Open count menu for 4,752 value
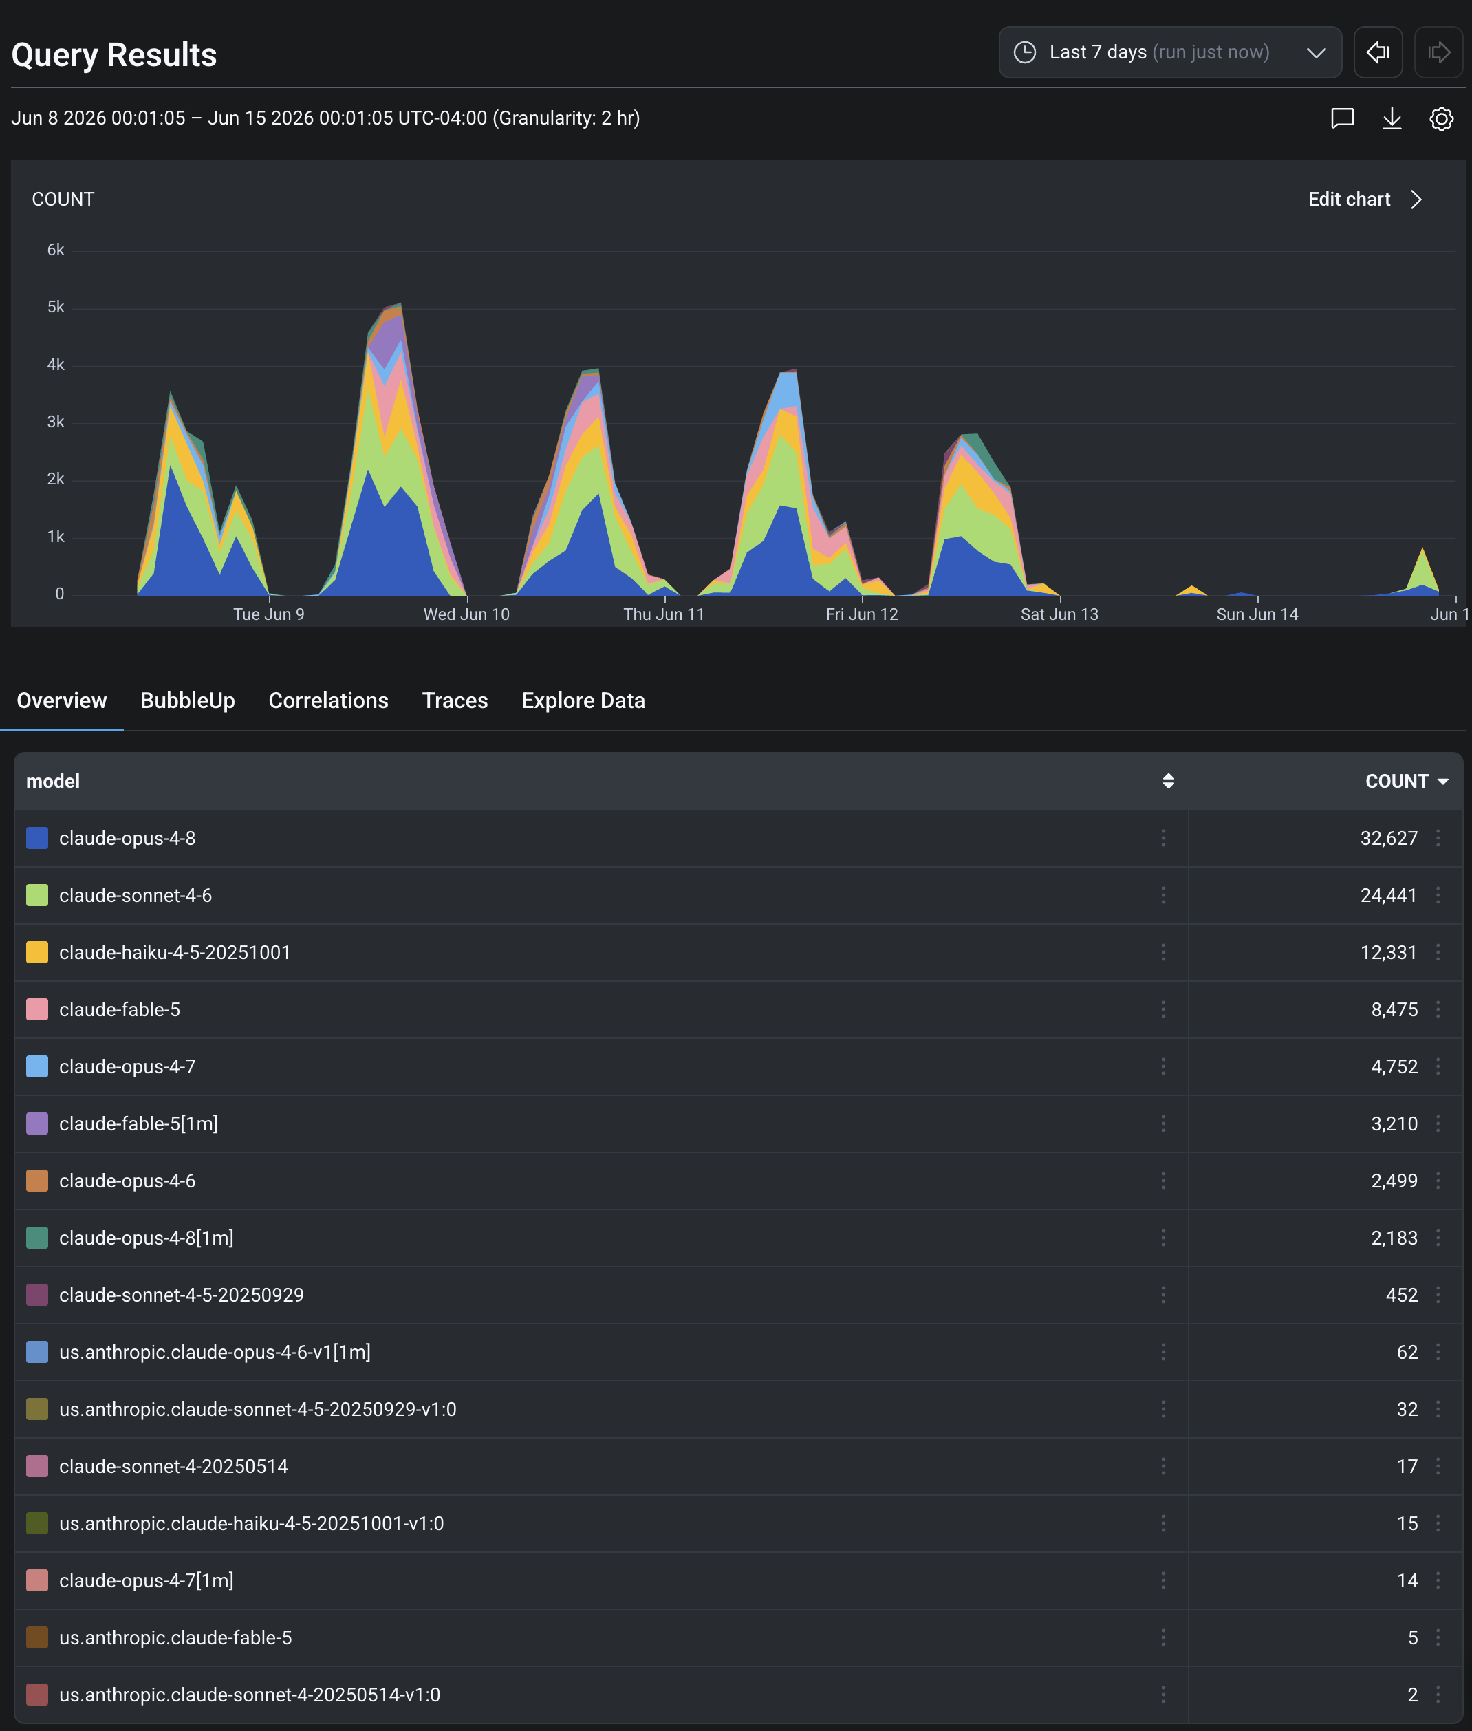 1438,1066
